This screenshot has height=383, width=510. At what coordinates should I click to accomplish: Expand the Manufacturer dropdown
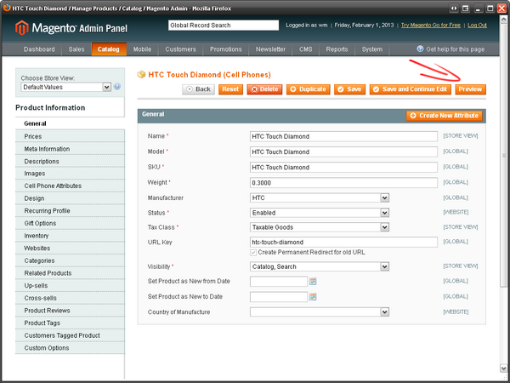coord(320,197)
